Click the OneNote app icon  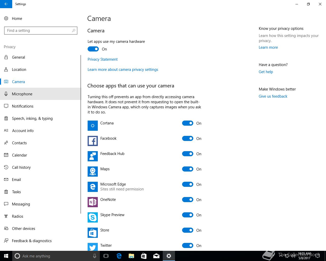(x=93, y=202)
